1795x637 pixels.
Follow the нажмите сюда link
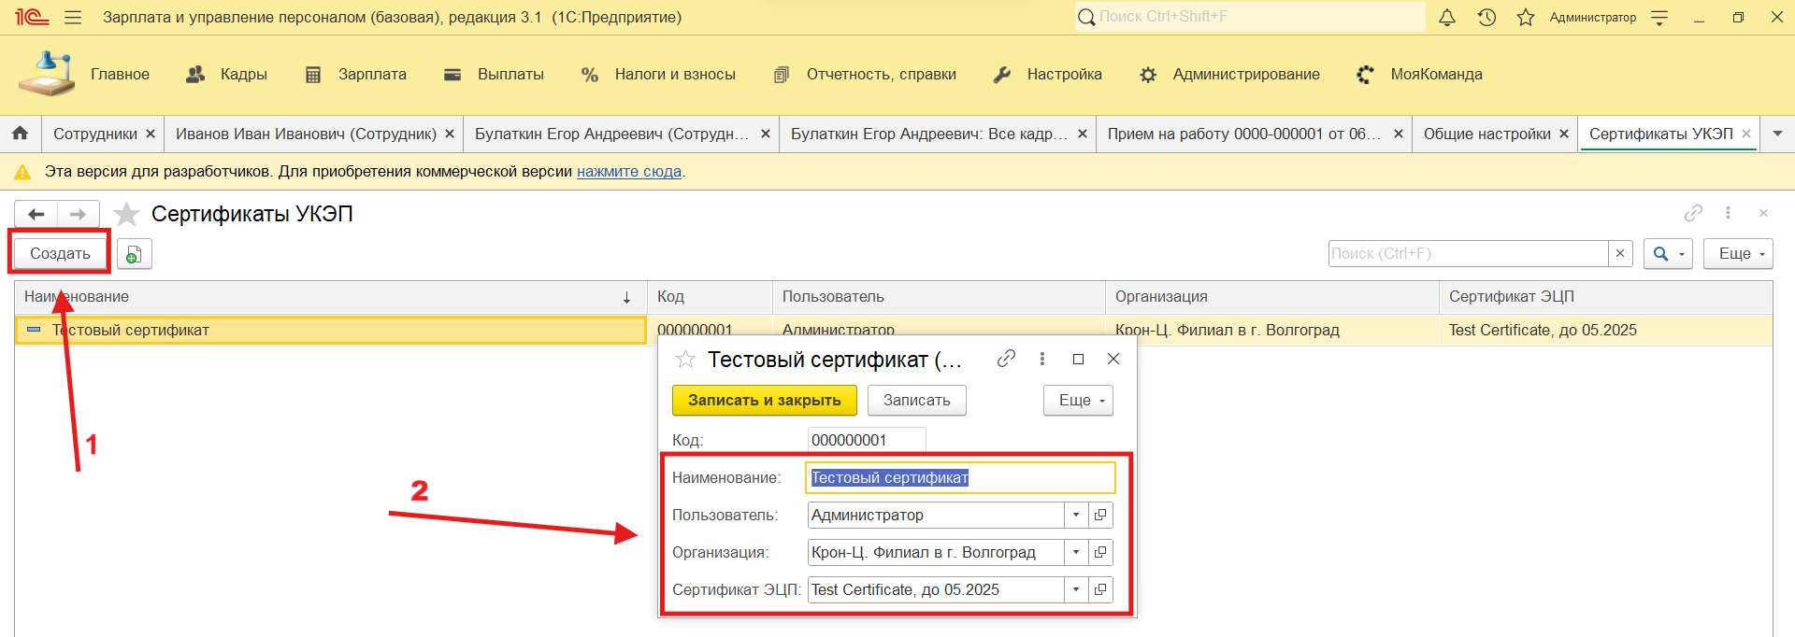628,172
